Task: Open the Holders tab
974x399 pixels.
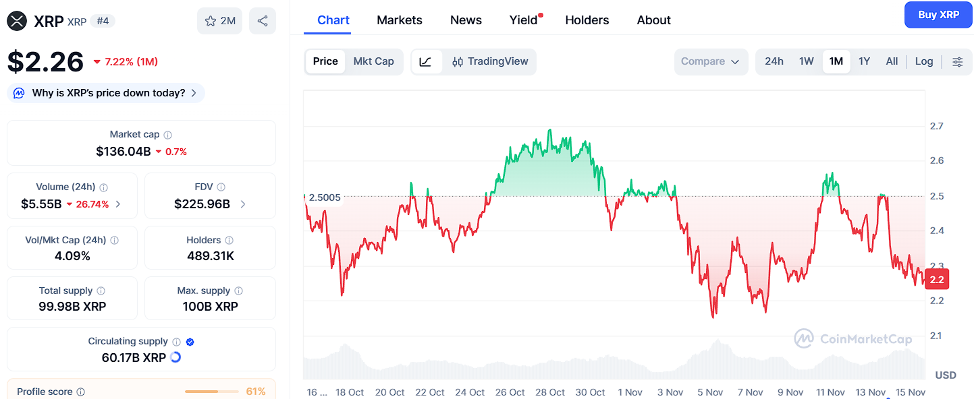Action: coord(587,20)
